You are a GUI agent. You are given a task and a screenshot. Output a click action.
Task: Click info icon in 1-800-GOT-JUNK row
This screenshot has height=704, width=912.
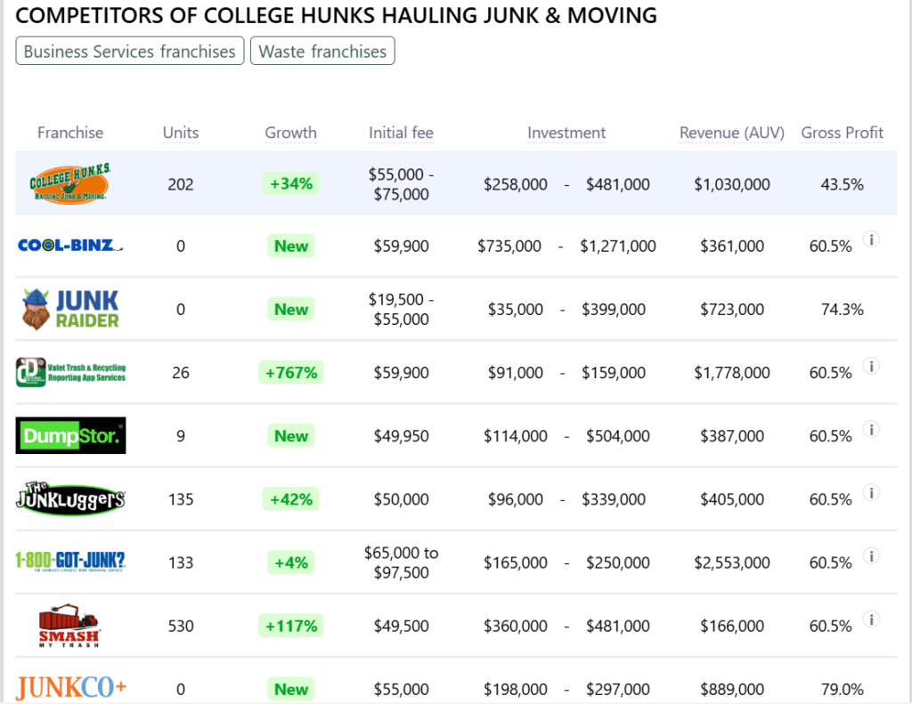pos(871,555)
